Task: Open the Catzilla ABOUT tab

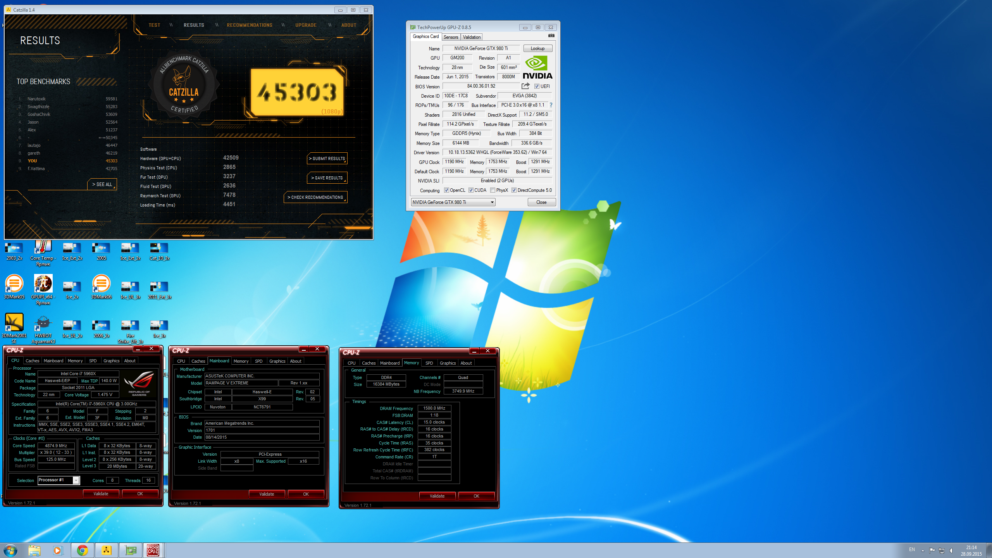Action: coord(349,25)
